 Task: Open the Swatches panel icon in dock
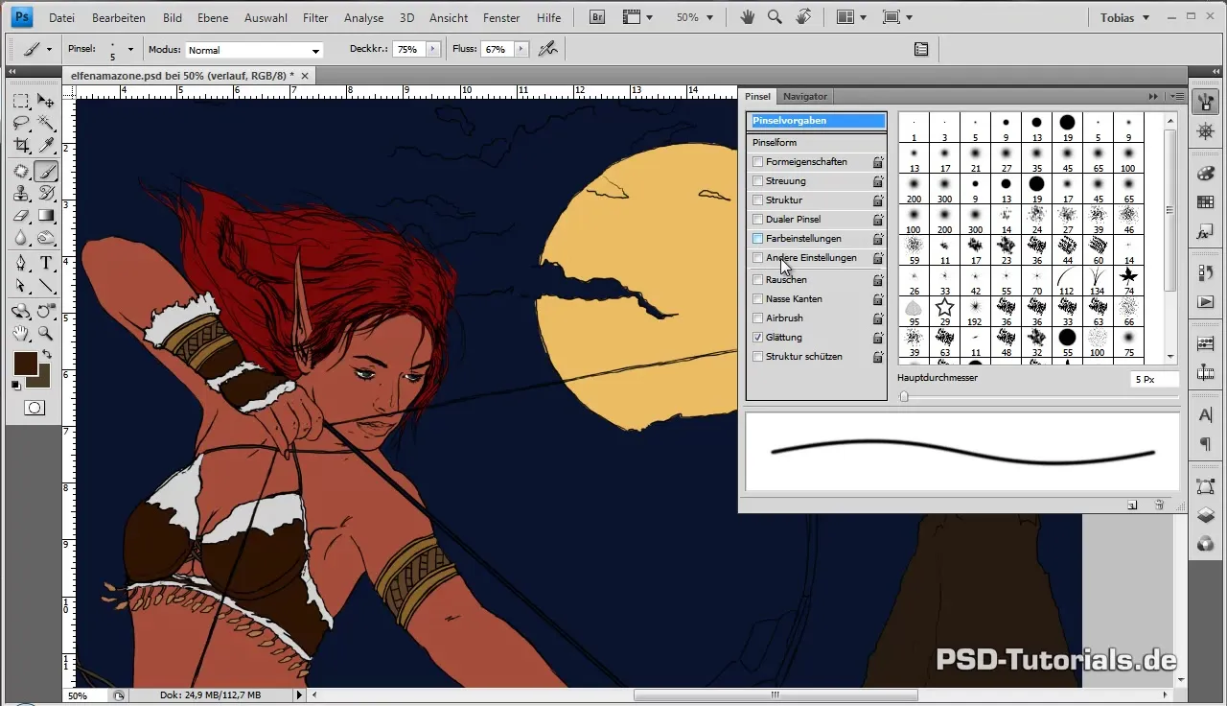click(x=1205, y=202)
